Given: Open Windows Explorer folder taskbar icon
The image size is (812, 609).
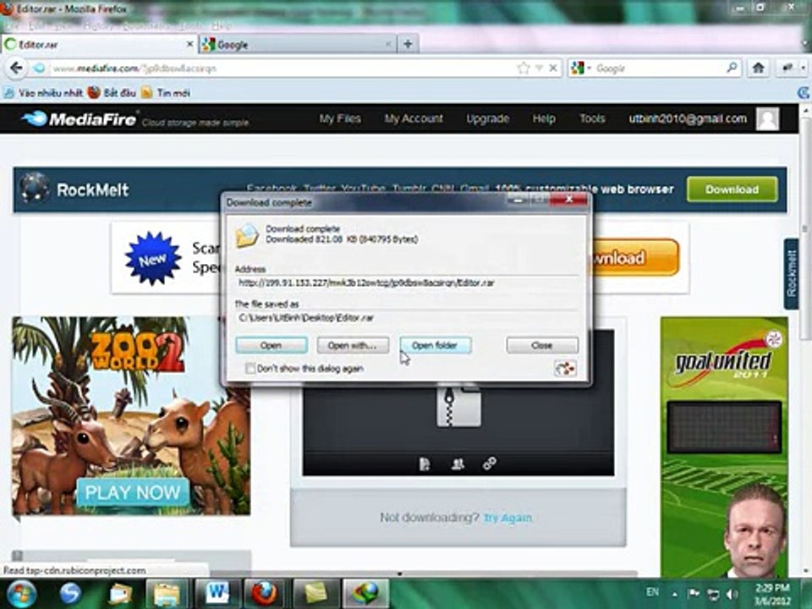Looking at the screenshot, I should pos(167,594).
